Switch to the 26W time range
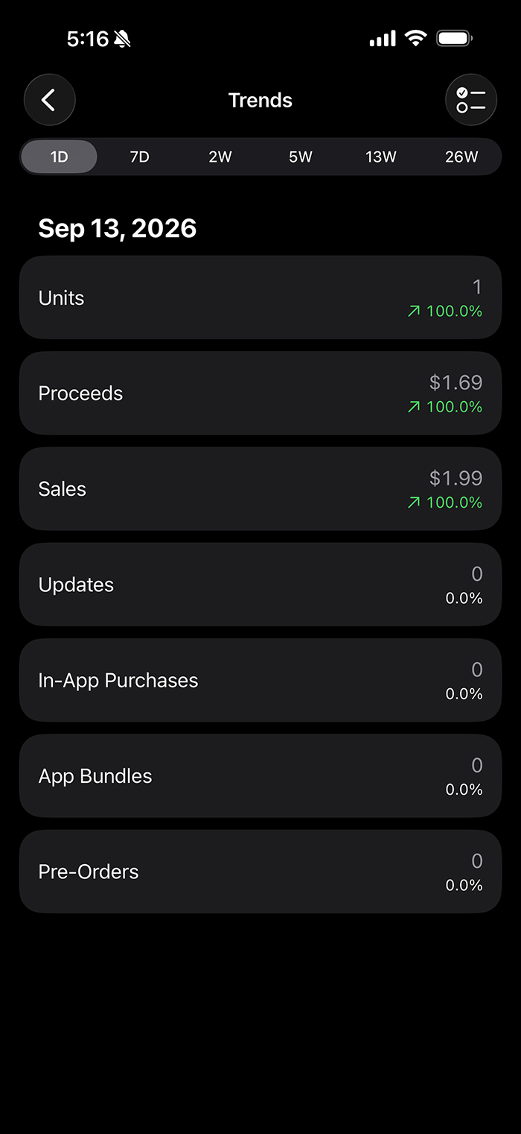This screenshot has height=1134, width=521. point(461,157)
